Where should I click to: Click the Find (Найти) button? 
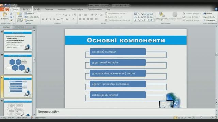(208, 14)
